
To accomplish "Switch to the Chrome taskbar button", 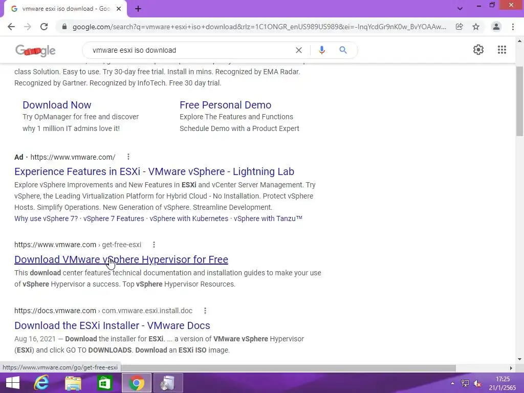I will click(136, 383).
